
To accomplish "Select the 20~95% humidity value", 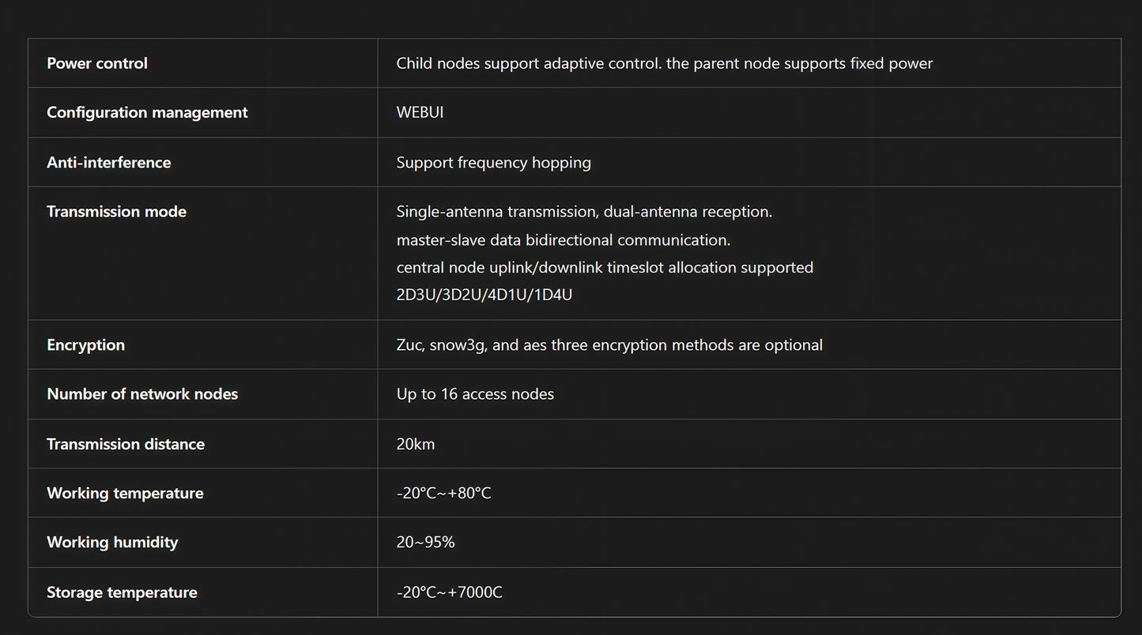I will [x=426, y=542].
